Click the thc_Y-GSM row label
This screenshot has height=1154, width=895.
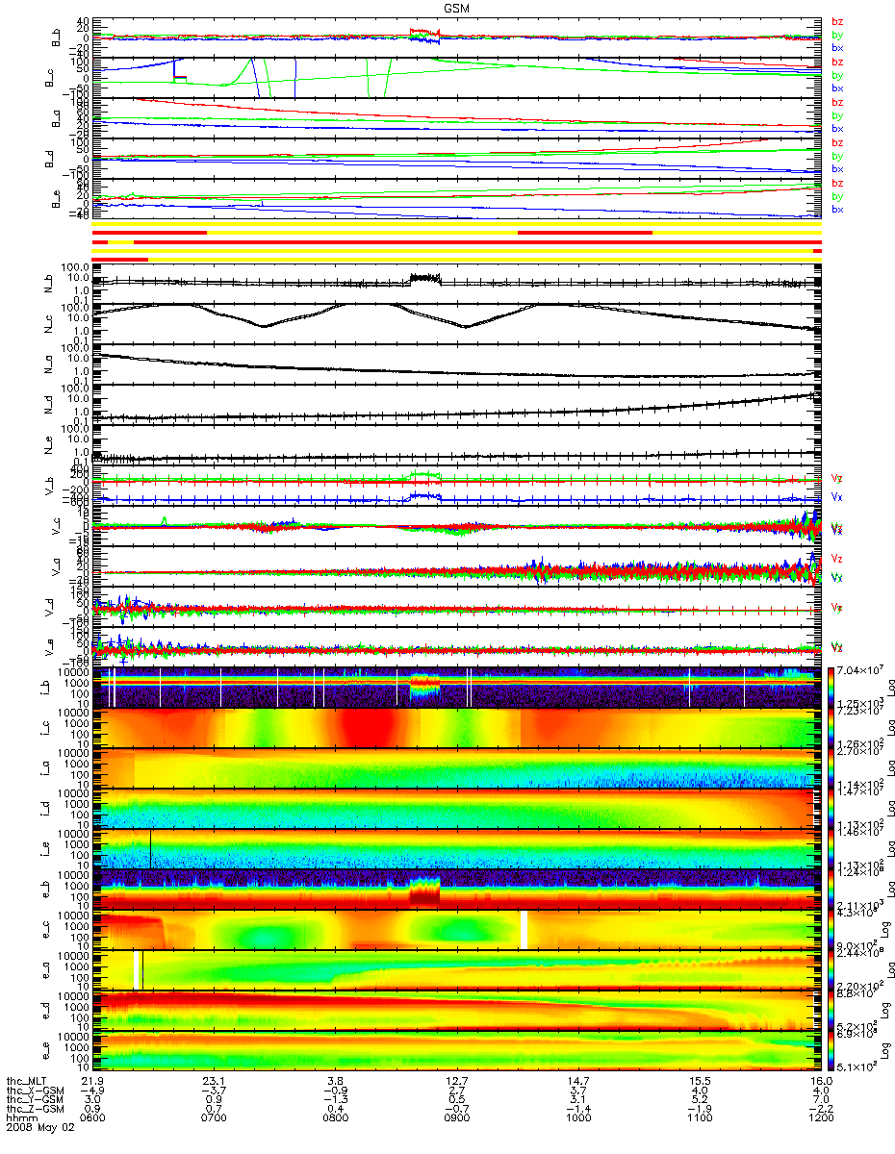(x=33, y=1098)
